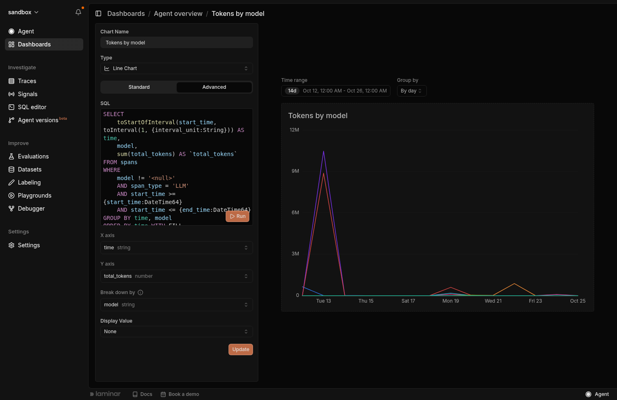The width and height of the screenshot is (617, 400).
Task: Click the Agent overview breadcrumb
Action: coord(178,13)
